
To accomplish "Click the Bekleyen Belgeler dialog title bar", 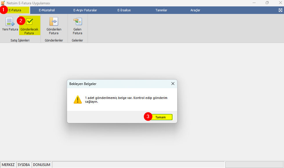I will click(116, 84).
